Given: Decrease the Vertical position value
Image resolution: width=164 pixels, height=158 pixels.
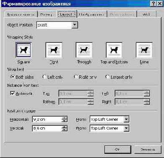Looking at the screenshot, I should [64, 130].
